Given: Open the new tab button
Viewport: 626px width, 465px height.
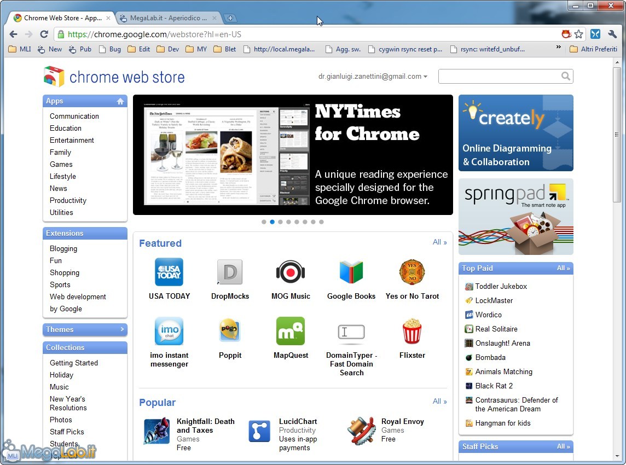Looking at the screenshot, I should 230,18.
